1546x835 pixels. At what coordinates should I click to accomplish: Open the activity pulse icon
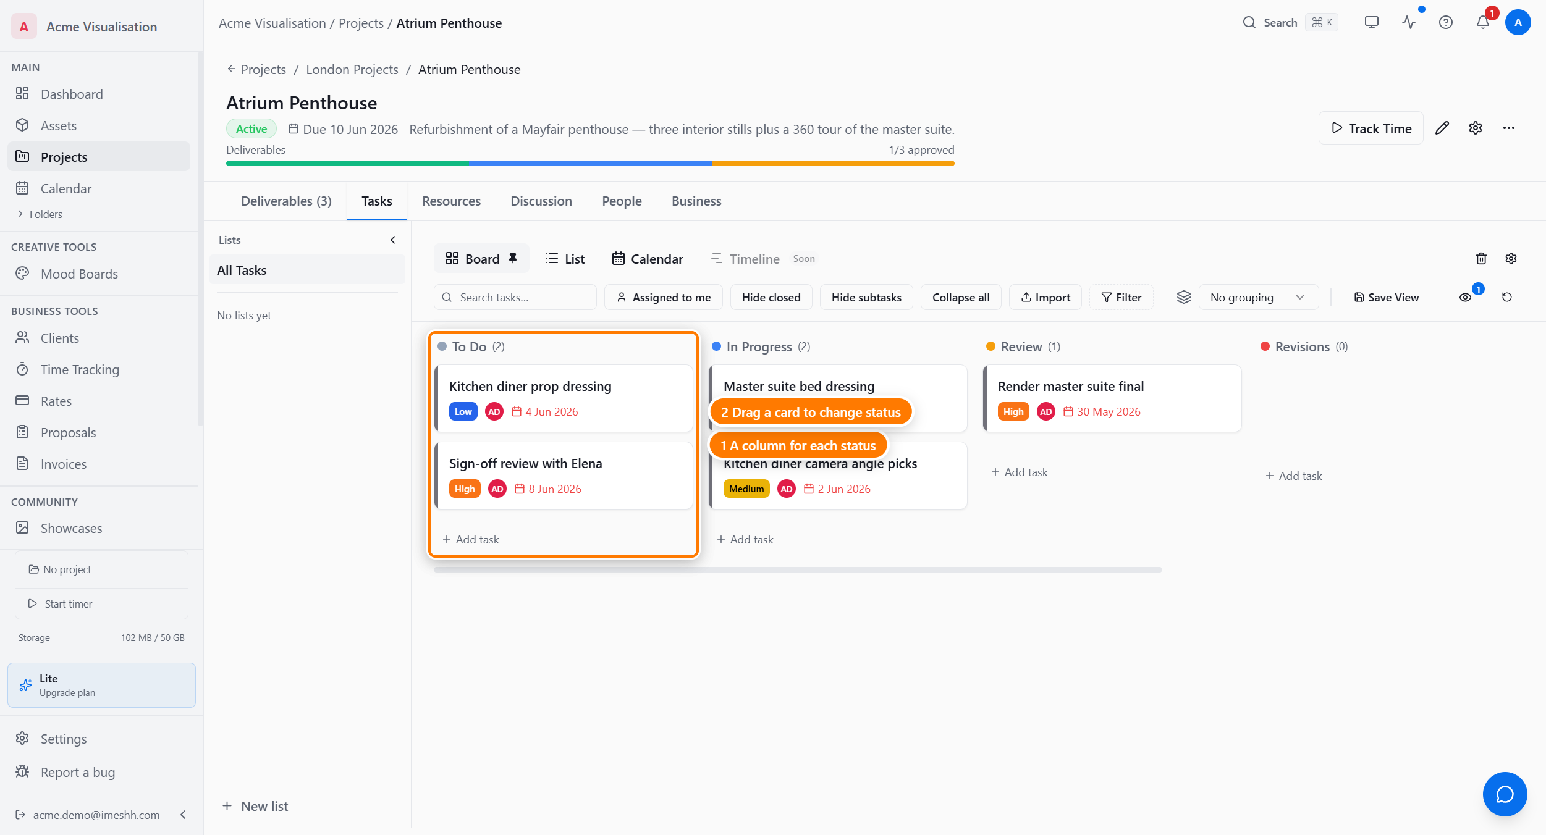point(1409,23)
